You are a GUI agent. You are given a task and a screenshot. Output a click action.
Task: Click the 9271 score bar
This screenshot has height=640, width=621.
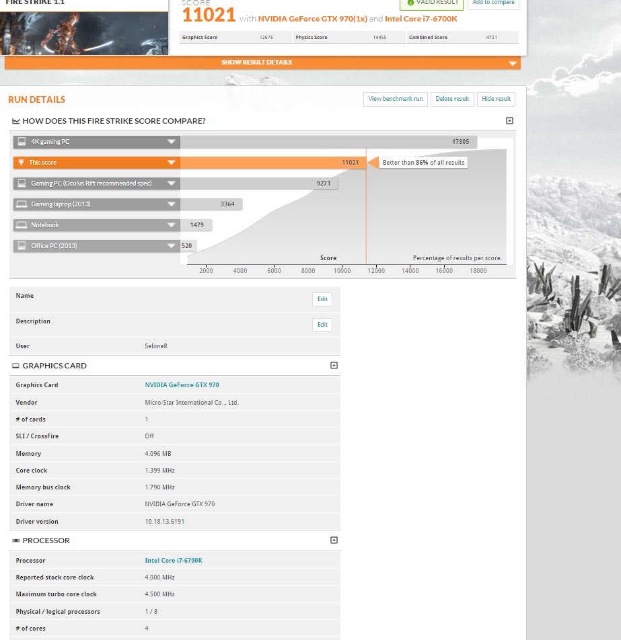pos(260,184)
